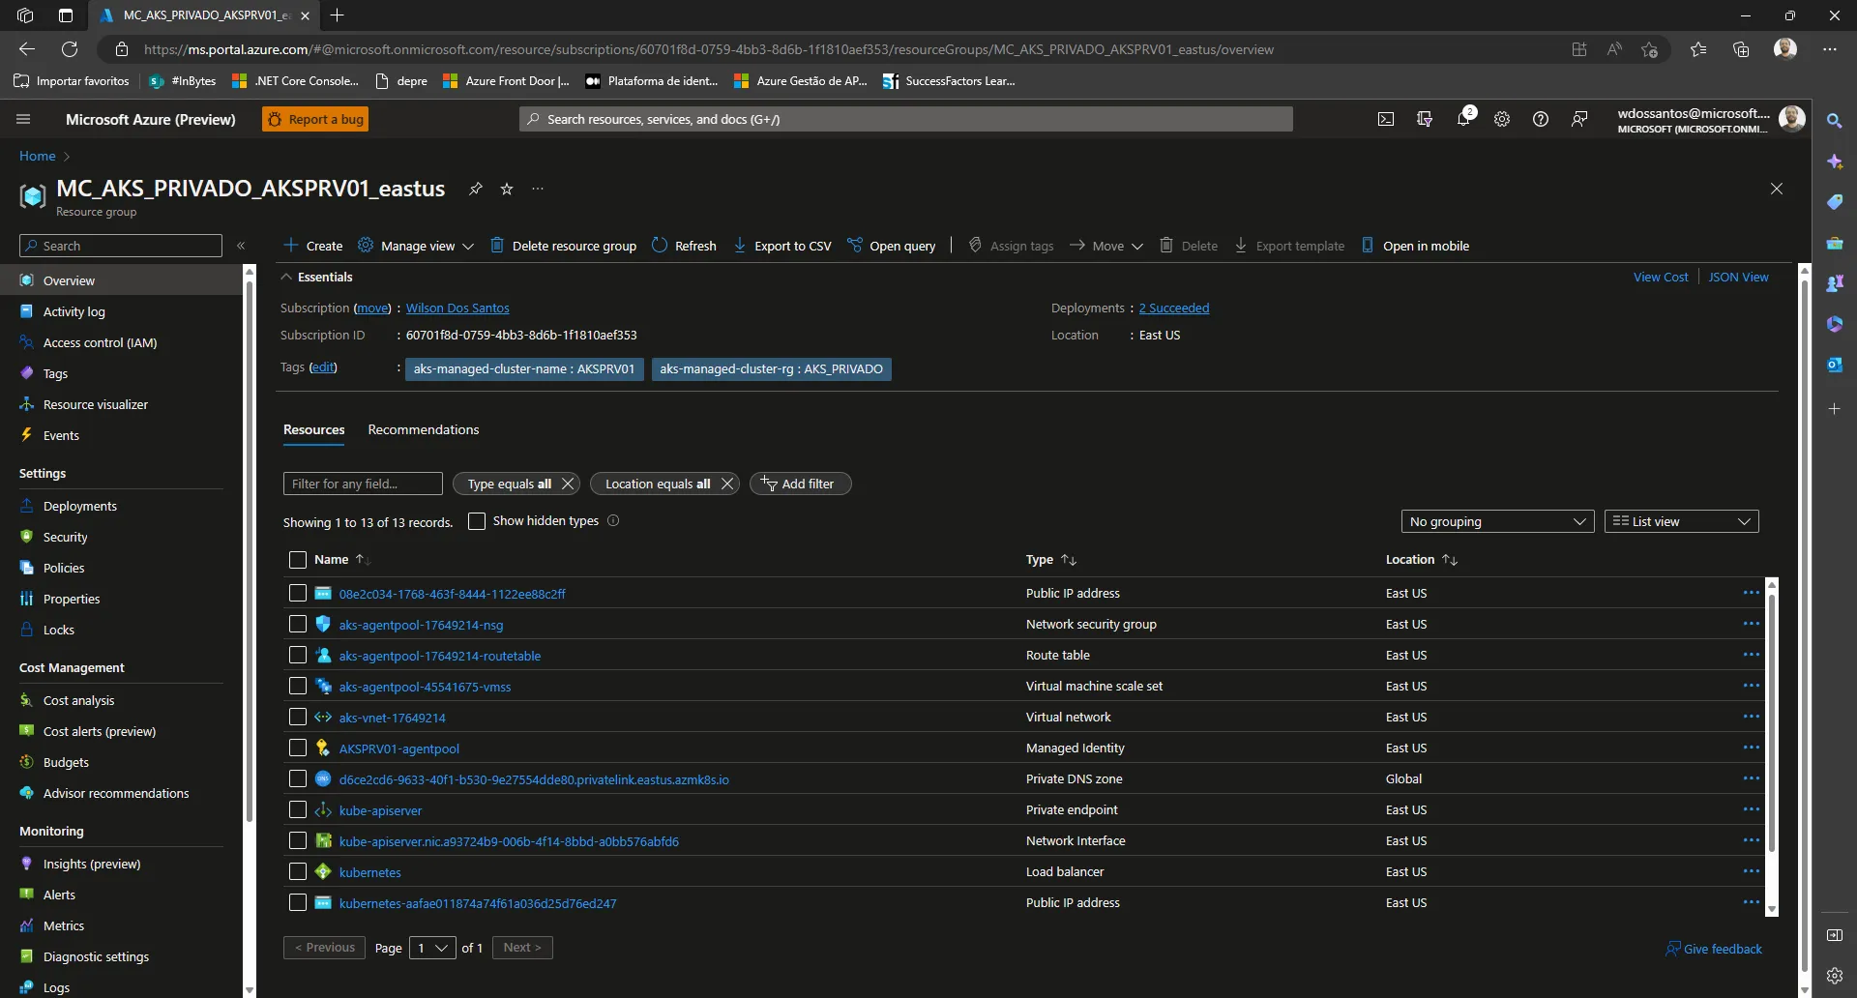Screen dimensions: 1857x998
Task: Remove the Type equals all filter
Action: (568, 484)
